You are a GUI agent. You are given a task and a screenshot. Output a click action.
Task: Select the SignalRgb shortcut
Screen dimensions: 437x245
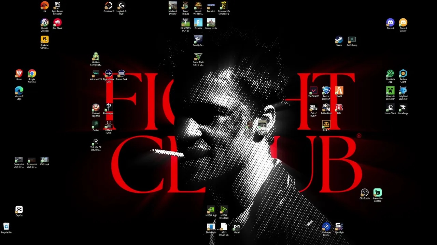[339, 227]
